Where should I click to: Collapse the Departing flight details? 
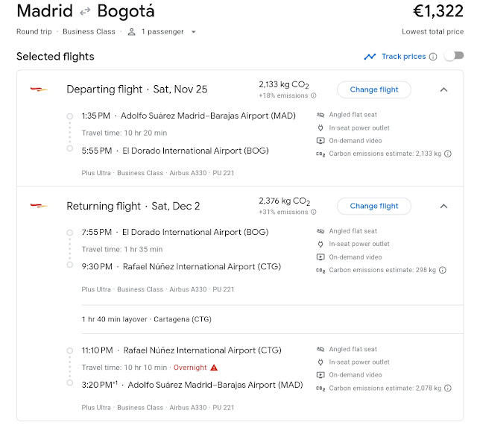[x=443, y=89]
